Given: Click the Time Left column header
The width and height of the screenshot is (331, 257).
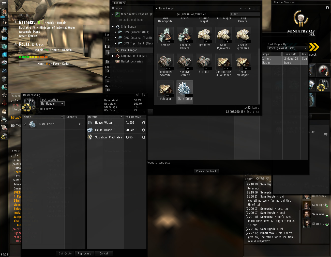Looking at the screenshot, I should point(291,54).
